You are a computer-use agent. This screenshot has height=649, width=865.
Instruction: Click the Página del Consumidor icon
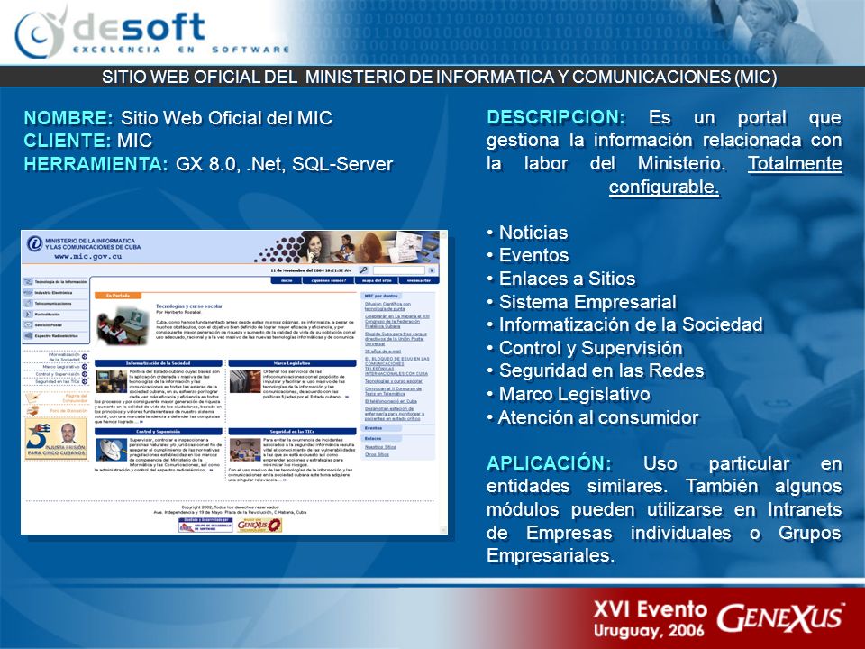[33, 398]
